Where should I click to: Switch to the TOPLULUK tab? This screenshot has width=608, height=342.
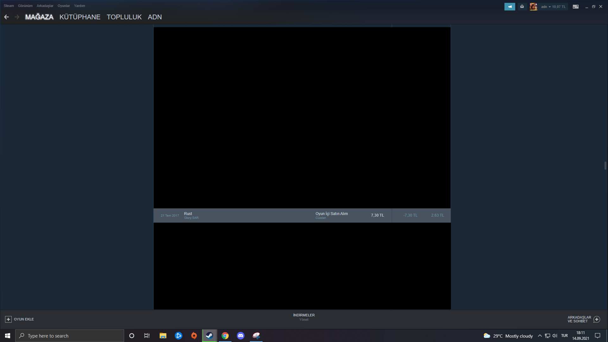(x=124, y=17)
